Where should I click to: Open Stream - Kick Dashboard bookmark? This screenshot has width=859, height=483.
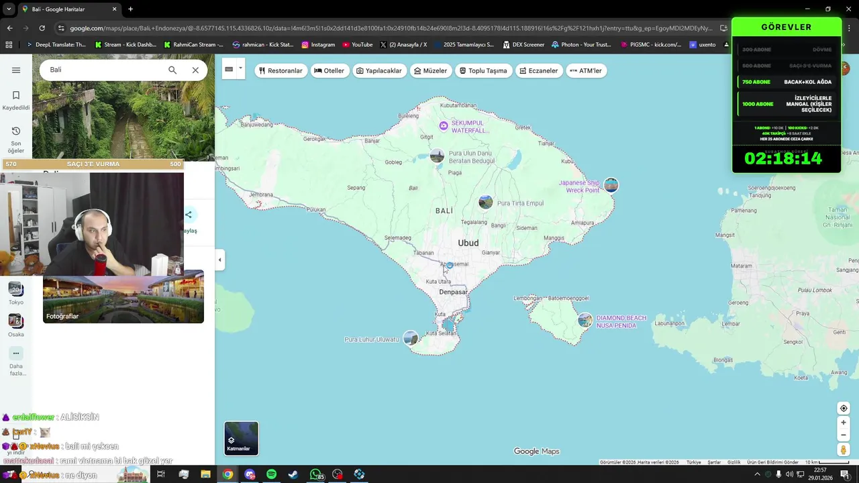[x=125, y=45]
